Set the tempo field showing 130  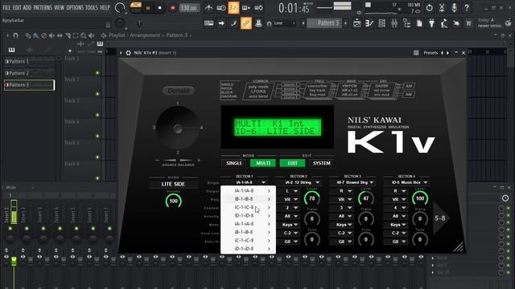tap(190, 8)
